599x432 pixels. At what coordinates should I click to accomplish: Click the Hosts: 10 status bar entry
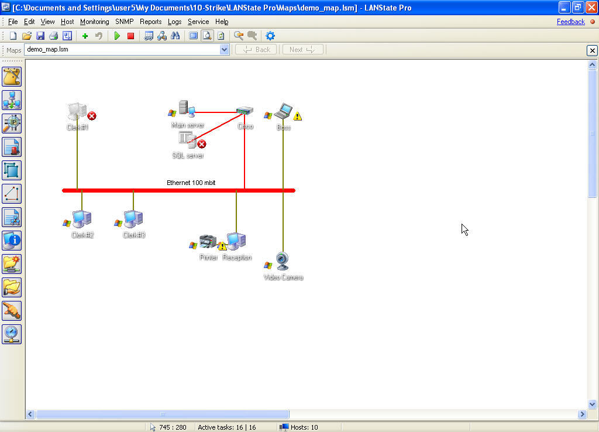[x=299, y=427]
